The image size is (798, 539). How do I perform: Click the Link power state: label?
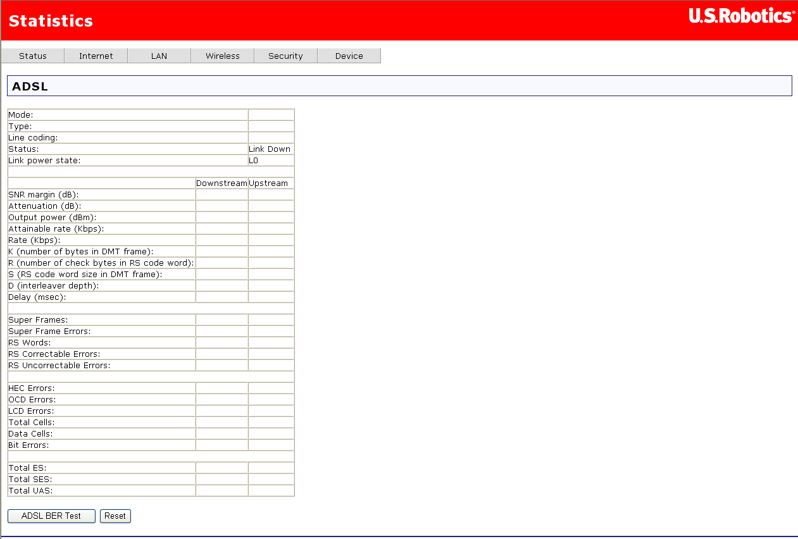[44, 161]
